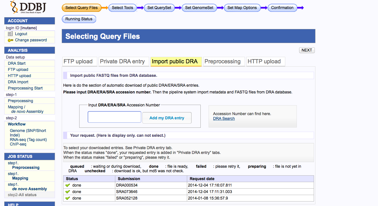Click the Logout door icon
This screenshot has height=206, width=378.
point(10,34)
